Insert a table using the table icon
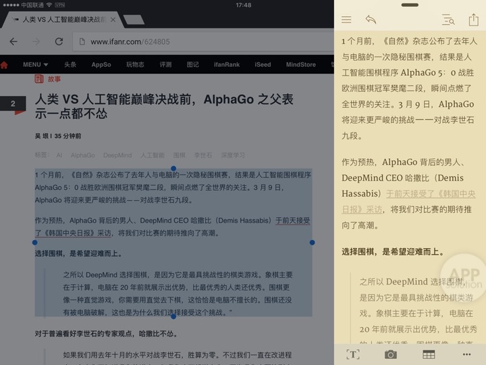486x365 pixels. [429, 354]
